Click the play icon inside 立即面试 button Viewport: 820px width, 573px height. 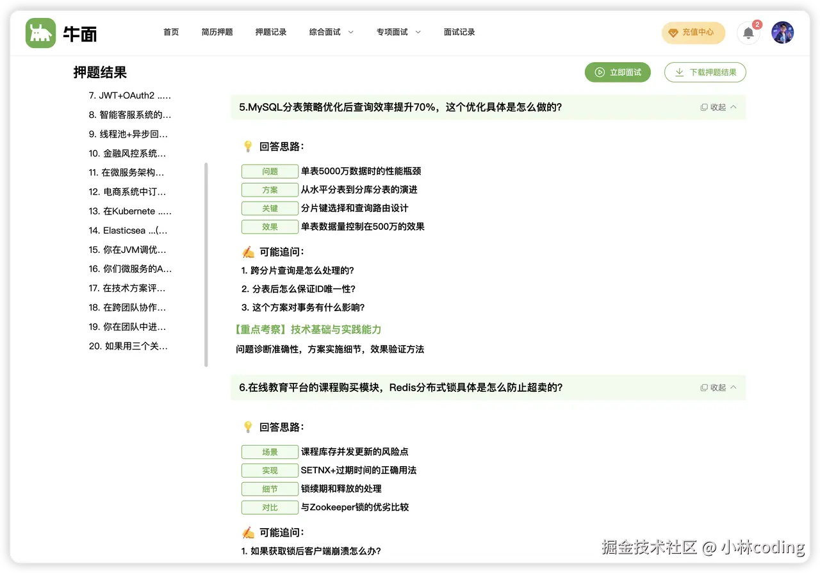[600, 72]
